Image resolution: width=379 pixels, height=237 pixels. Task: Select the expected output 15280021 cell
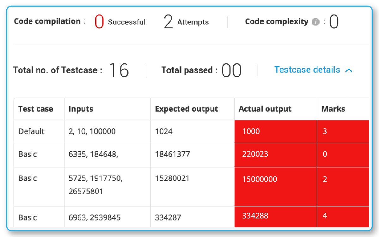pos(172,178)
